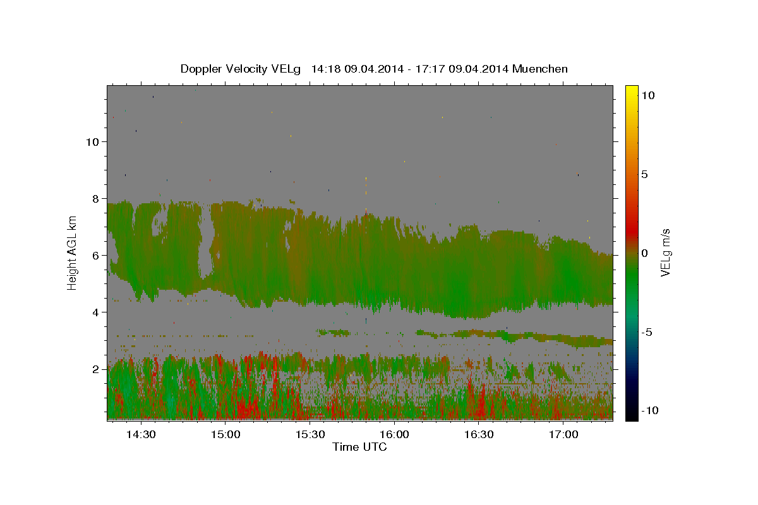
Task: Click the '16:30' time axis label
Action: [479, 435]
